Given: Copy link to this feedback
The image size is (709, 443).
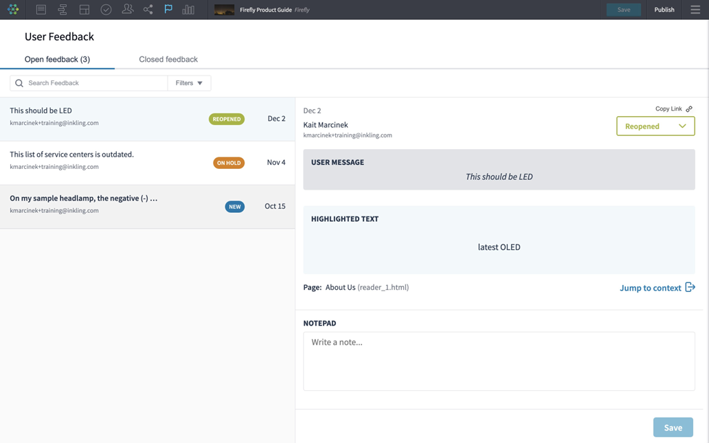Looking at the screenshot, I should [x=673, y=109].
